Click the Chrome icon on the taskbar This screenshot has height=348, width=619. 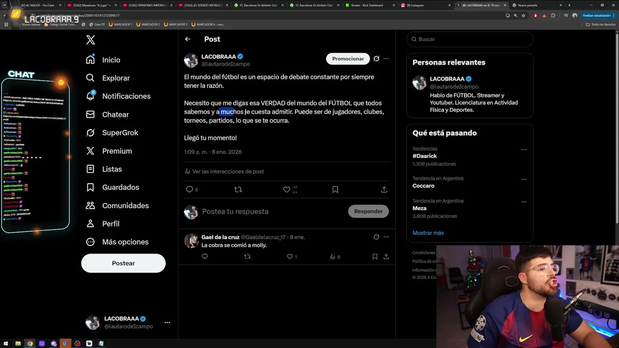point(30,344)
